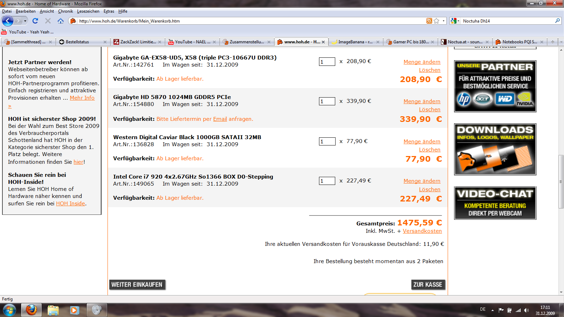The width and height of the screenshot is (564, 317).
Task: Switch to the ZackZack! Limitie... tab
Action: 137,42
